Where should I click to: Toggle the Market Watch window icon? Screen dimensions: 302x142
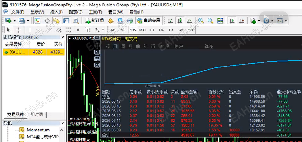pos(37,21)
